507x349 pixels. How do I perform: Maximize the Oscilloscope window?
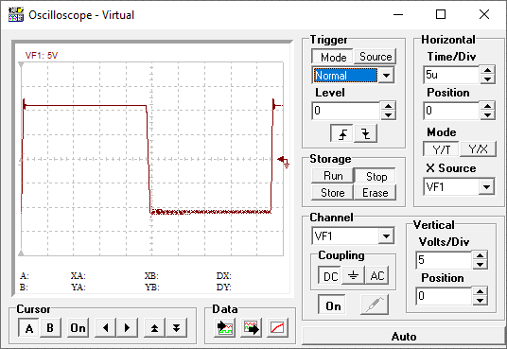click(441, 14)
